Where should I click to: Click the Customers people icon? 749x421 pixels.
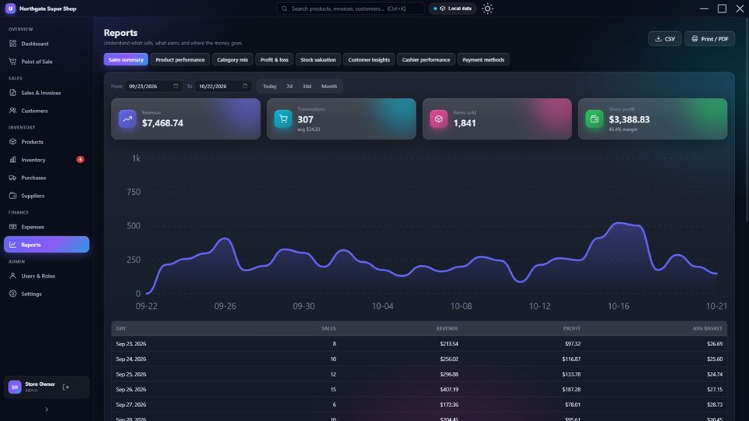tap(13, 111)
